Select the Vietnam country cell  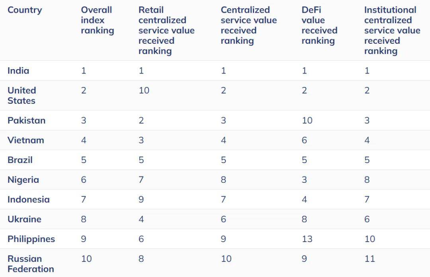pyautogui.click(x=25, y=140)
